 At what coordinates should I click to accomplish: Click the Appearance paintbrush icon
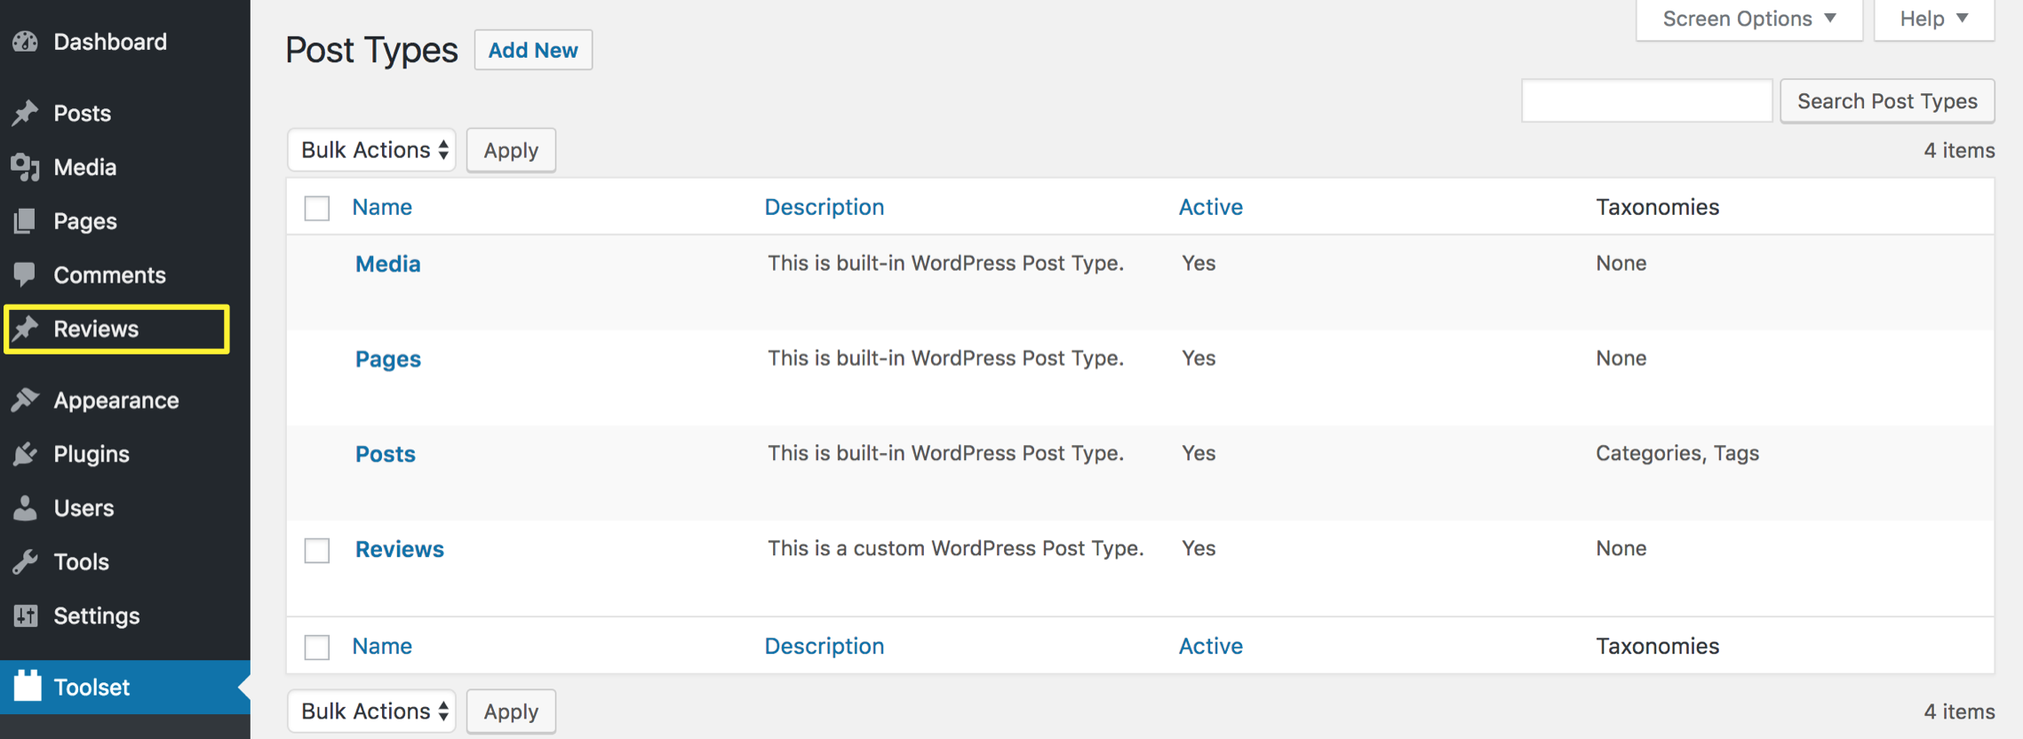[26, 401]
